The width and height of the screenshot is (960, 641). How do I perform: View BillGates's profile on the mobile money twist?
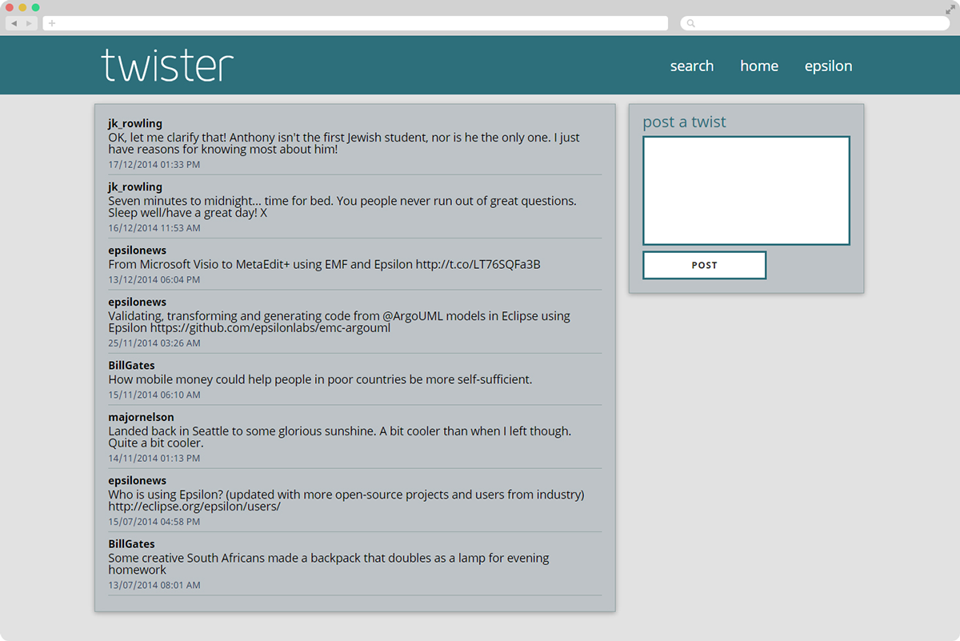[x=131, y=365]
